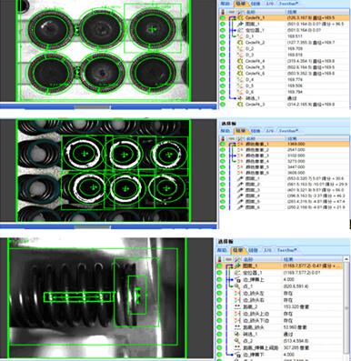Switch to I/O tab above 颜色像素 results
The height and width of the screenshot is (361, 351).
click(x=270, y=131)
